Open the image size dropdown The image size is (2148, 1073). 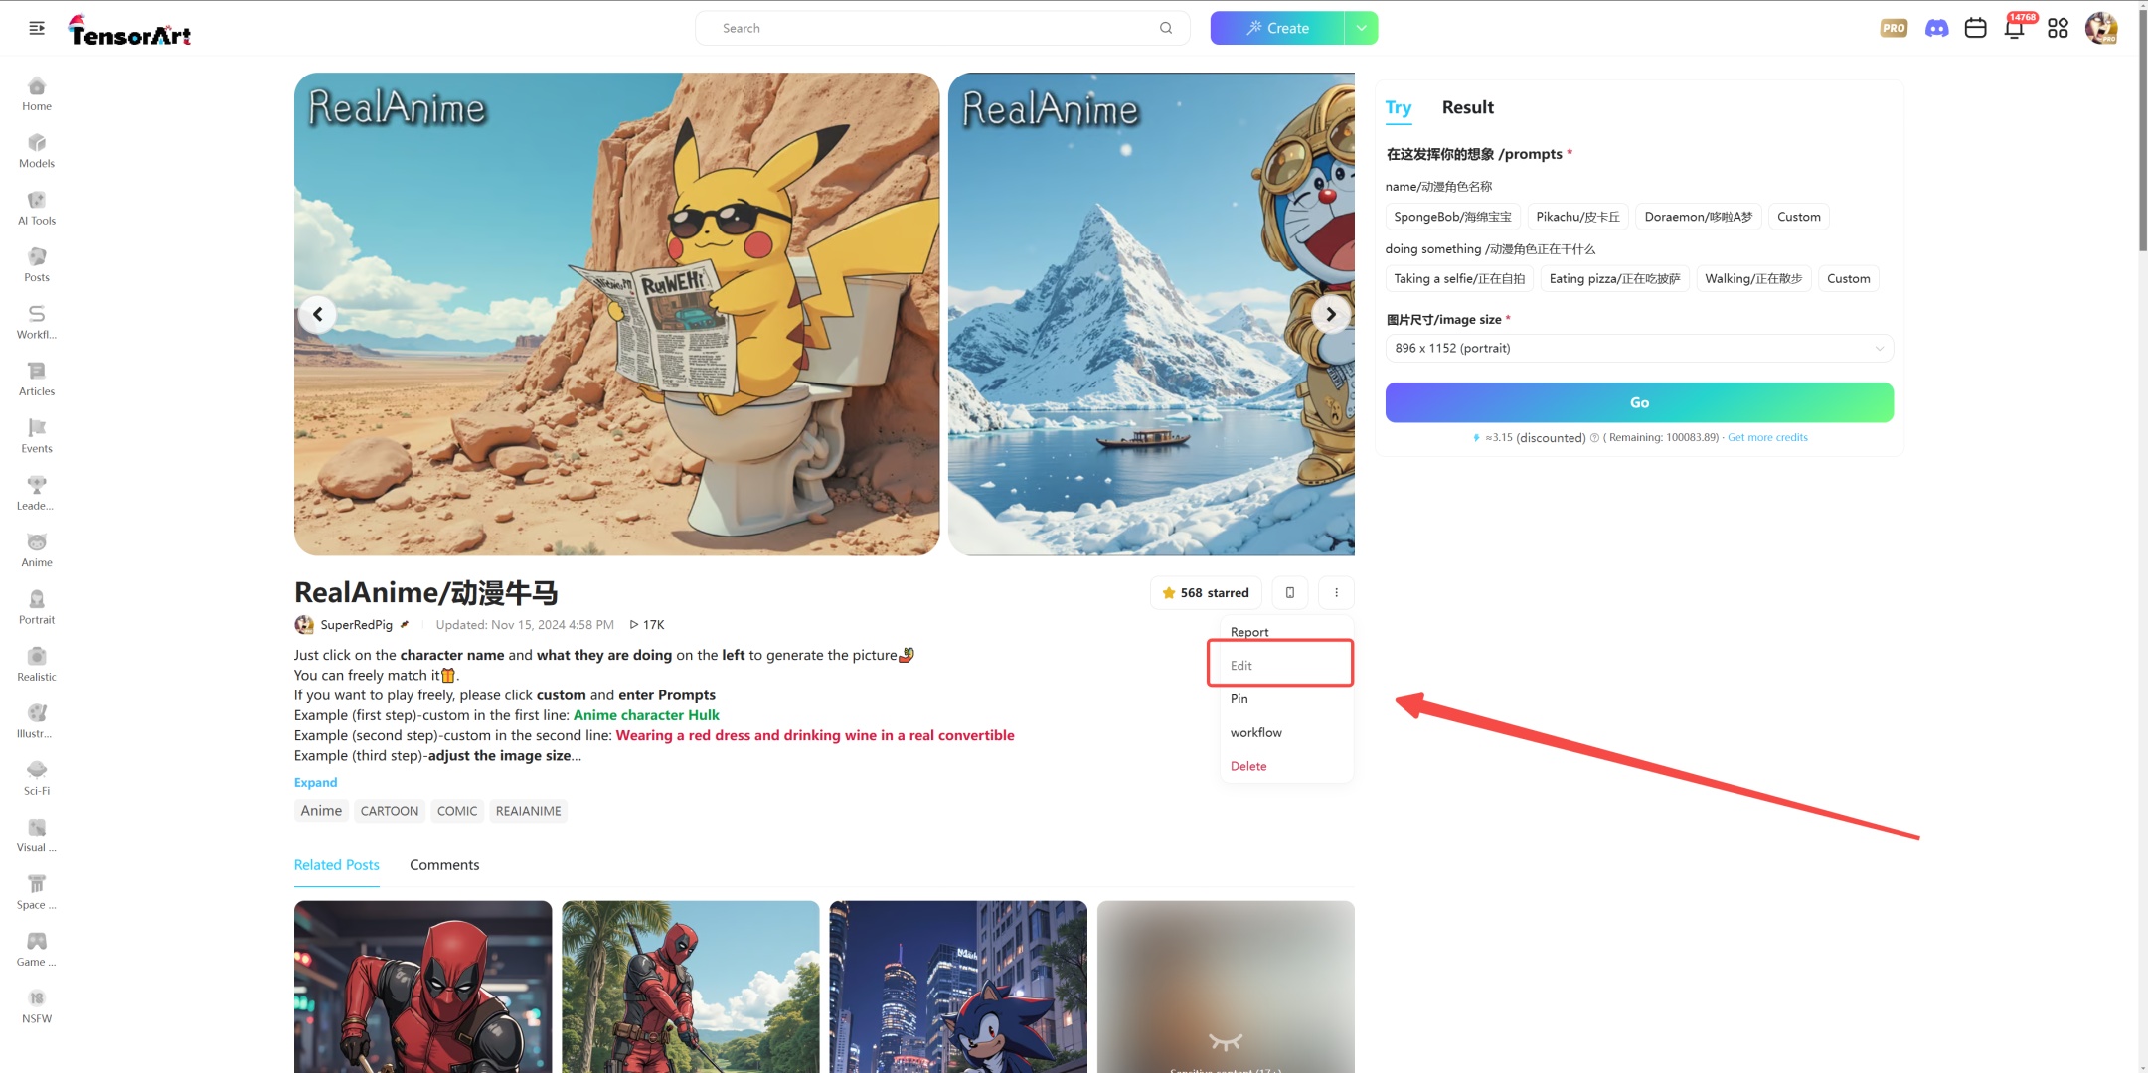point(1638,348)
